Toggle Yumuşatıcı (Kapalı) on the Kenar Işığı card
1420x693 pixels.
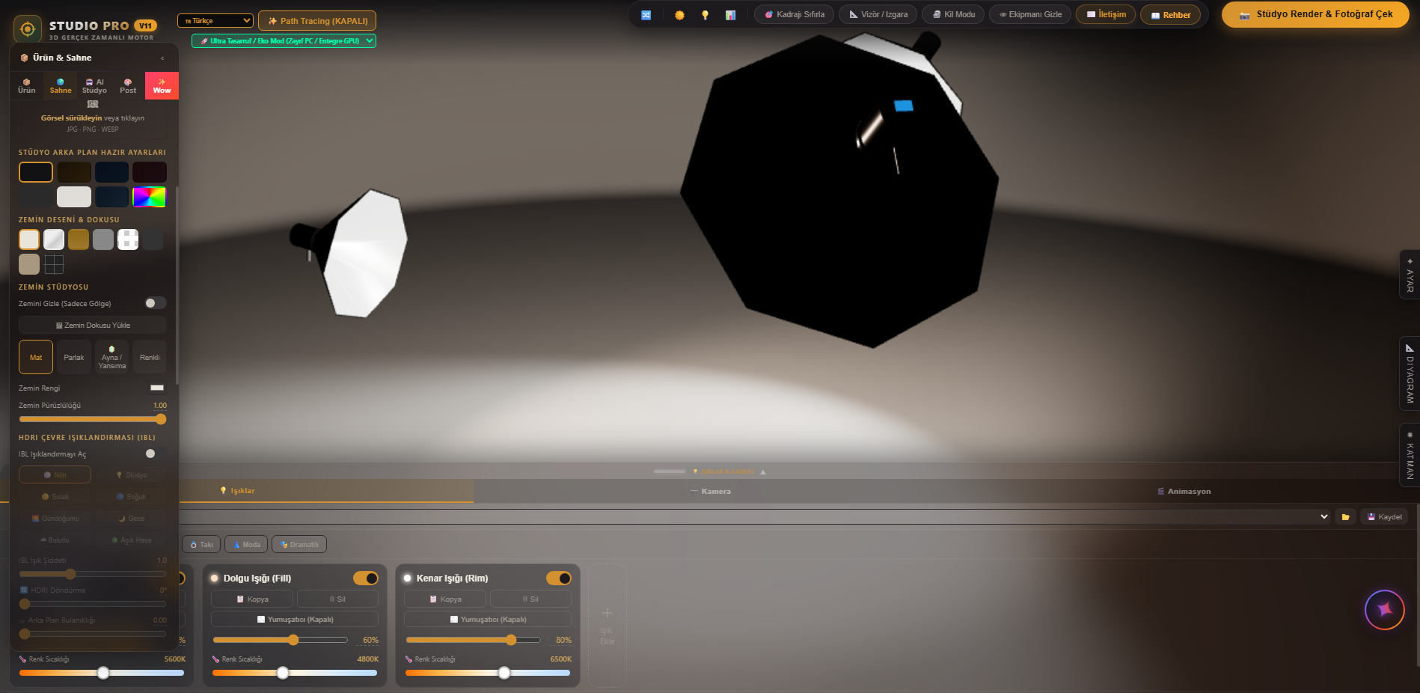point(488,620)
